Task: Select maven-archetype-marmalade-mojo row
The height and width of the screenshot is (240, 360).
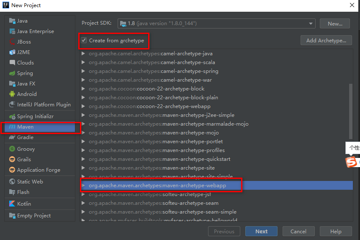Action: point(216,124)
